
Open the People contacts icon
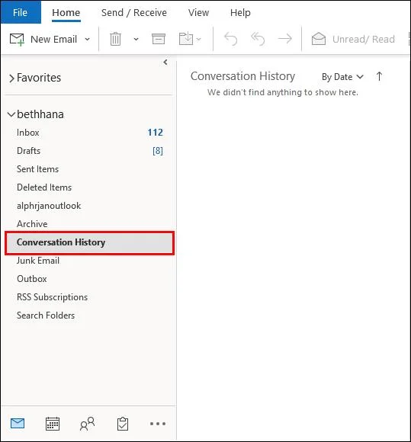pos(87,424)
